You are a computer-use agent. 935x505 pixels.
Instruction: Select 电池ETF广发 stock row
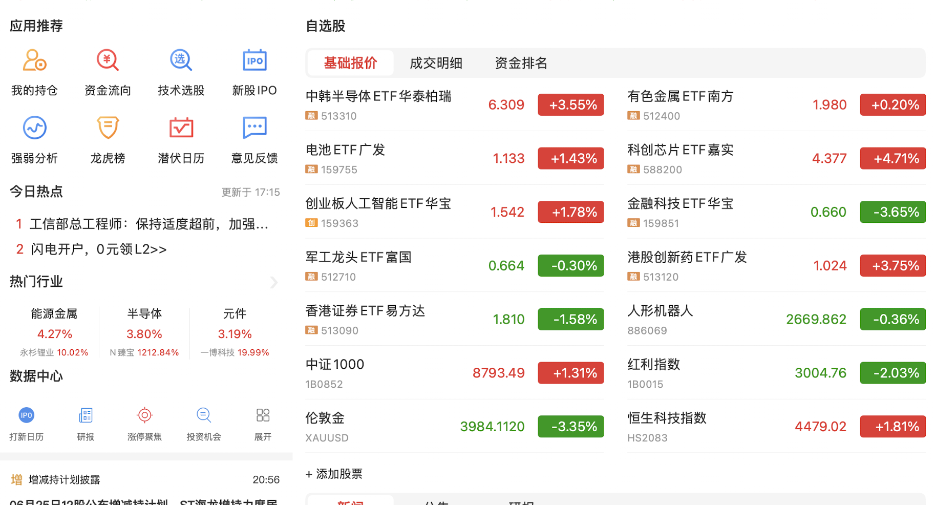454,158
